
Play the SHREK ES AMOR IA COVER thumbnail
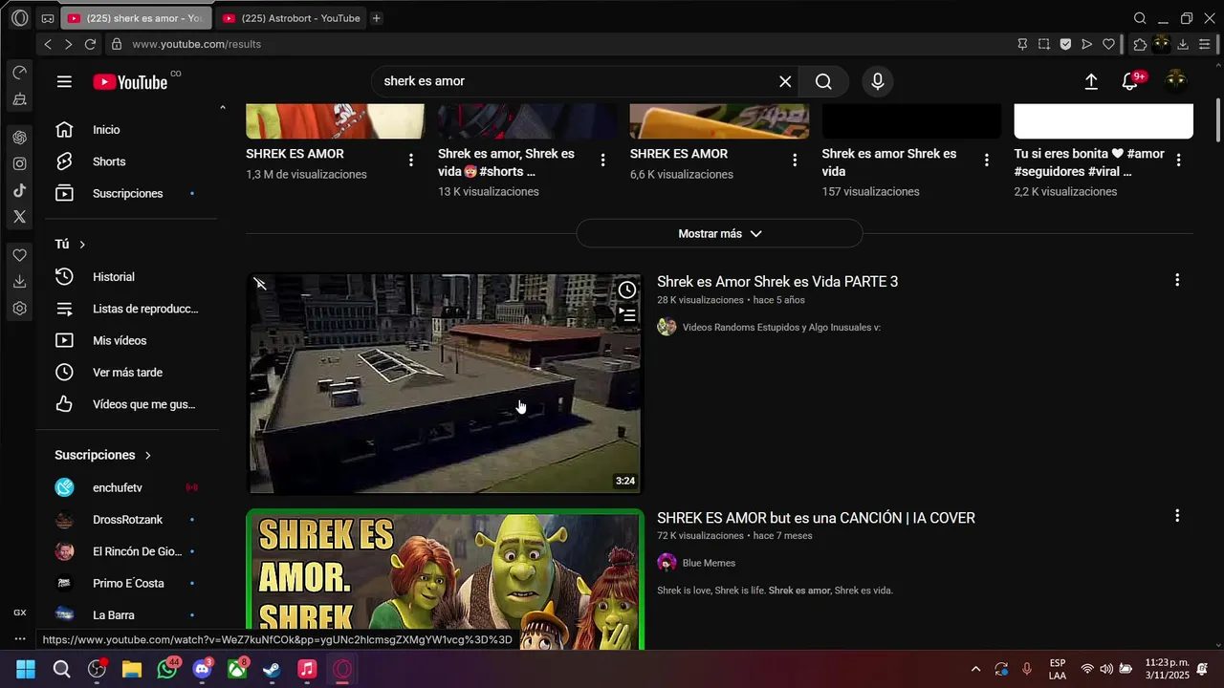(445, 580)
